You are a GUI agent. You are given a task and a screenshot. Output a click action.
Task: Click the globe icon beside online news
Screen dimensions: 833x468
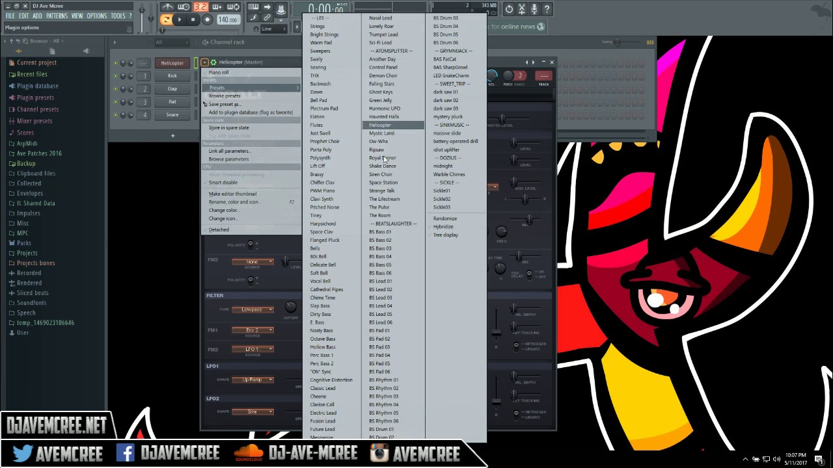tap(539, 27)
